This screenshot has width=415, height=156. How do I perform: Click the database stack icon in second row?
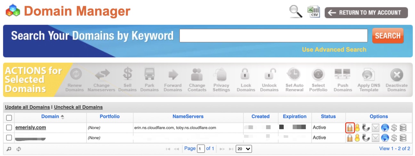[x=403, y=138]
